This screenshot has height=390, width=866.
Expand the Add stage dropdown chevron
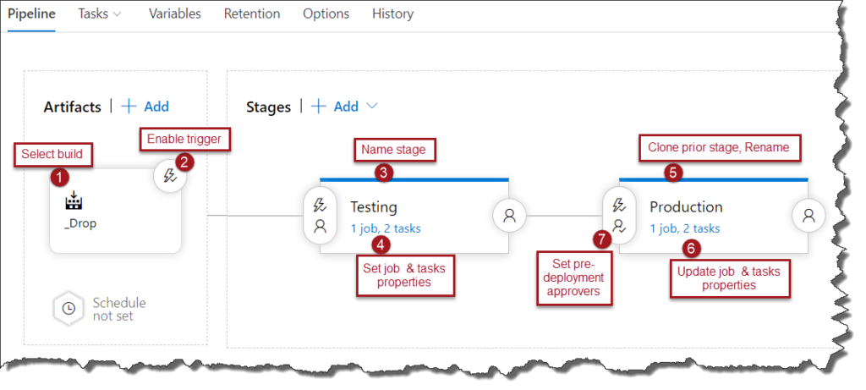(x=371, y=107)
